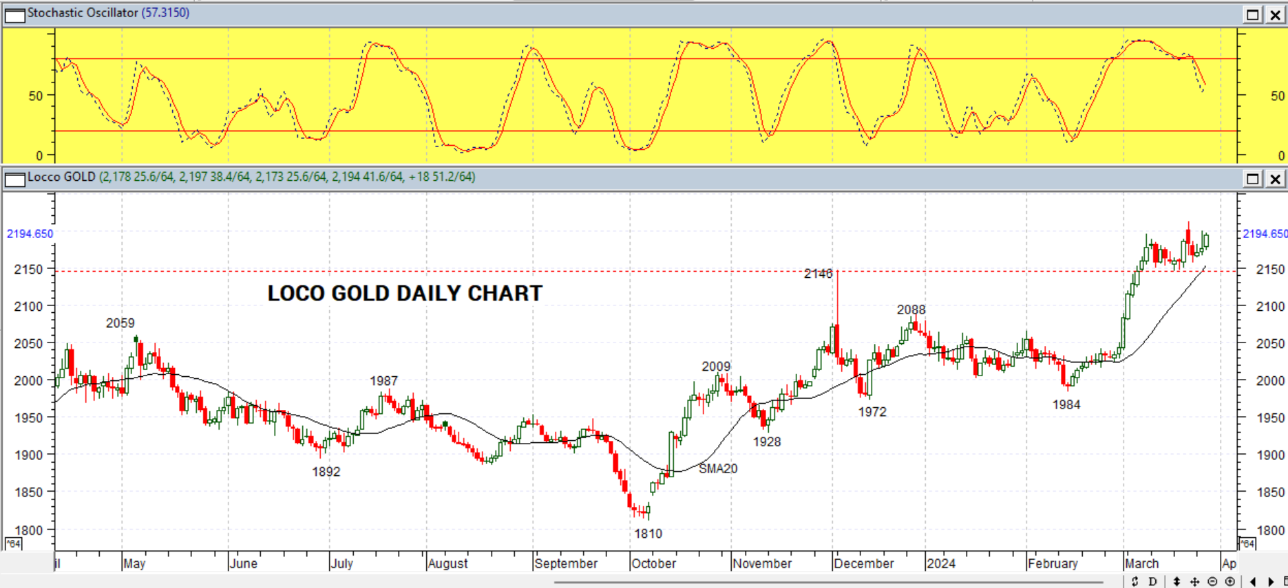
Task: Click the '2009' price label
Action: click(x=716, y=367)
